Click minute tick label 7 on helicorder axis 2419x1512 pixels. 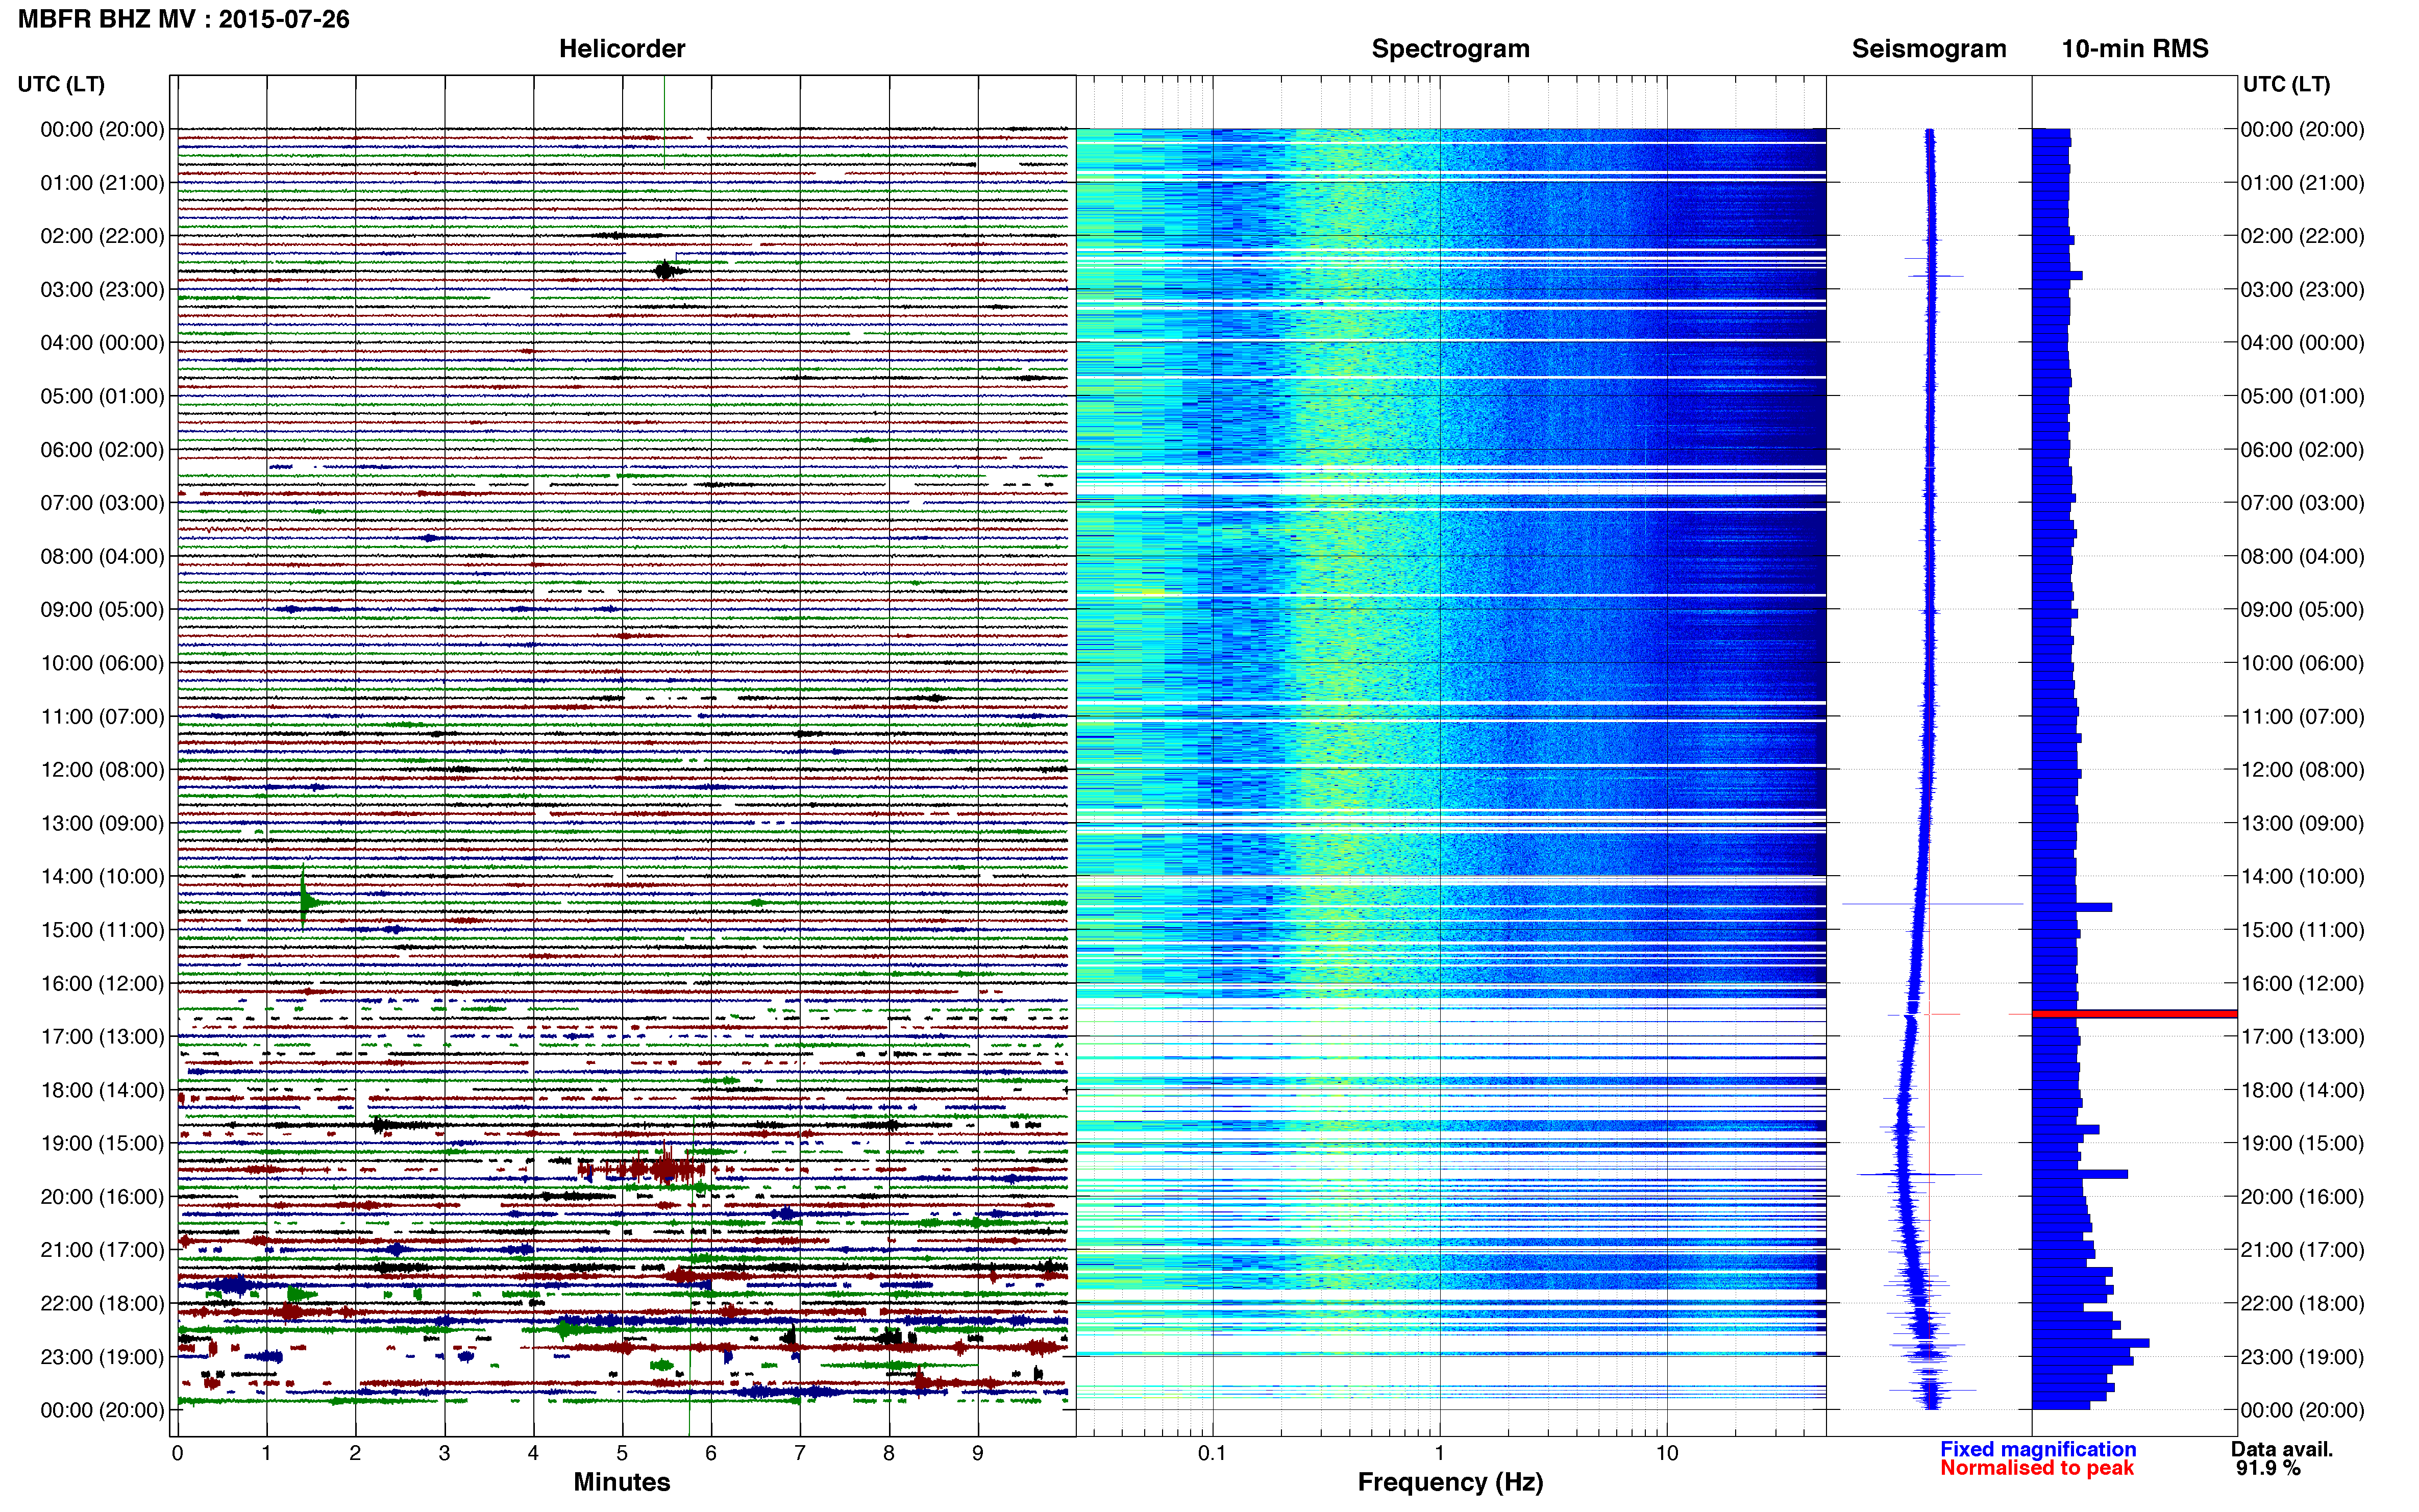click(x=800, y=1453)
